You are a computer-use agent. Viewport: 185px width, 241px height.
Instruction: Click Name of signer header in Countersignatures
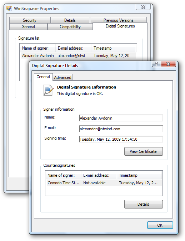coord(63,175)
